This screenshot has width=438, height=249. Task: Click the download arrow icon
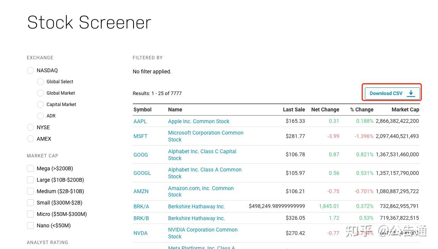click(411, 93)
